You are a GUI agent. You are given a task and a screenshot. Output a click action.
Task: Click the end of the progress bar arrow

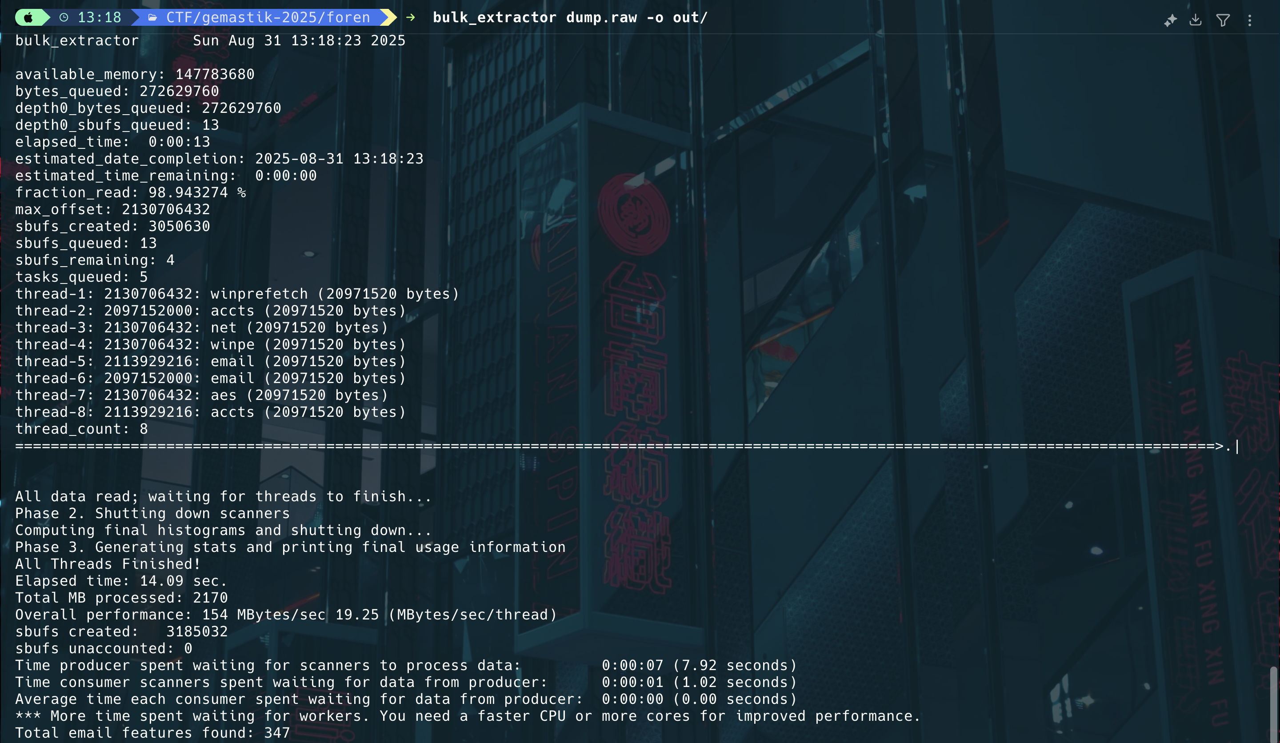pyautogui.click(x=1219, y=447)
